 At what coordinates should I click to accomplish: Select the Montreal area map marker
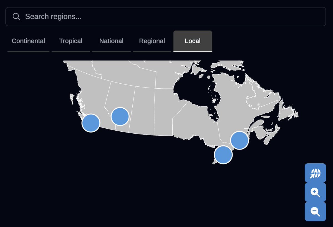coord(239,141)
